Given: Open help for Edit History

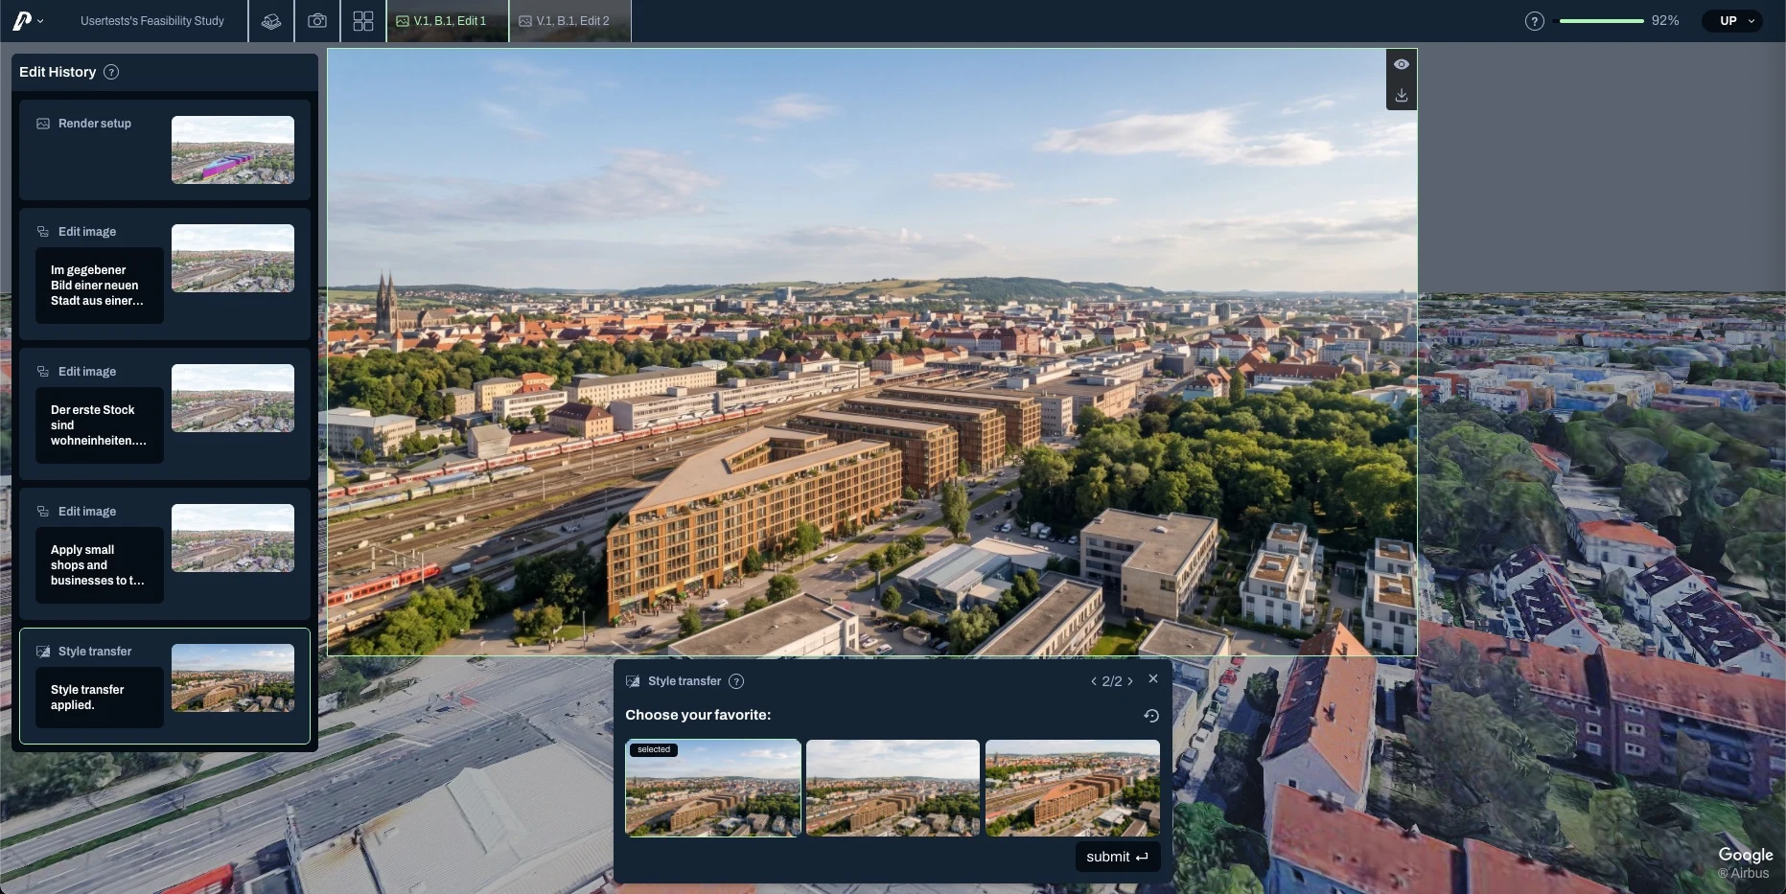Looking at the screenshot, I should click(x=111, y=72).
